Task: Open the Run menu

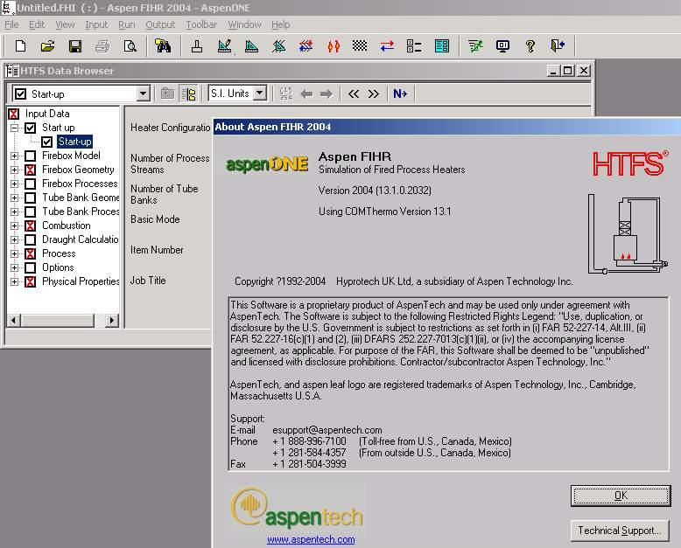Action: tap(126, 24)
